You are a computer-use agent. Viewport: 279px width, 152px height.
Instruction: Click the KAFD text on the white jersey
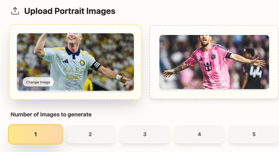pyautogui.click(x=73, y=70)
